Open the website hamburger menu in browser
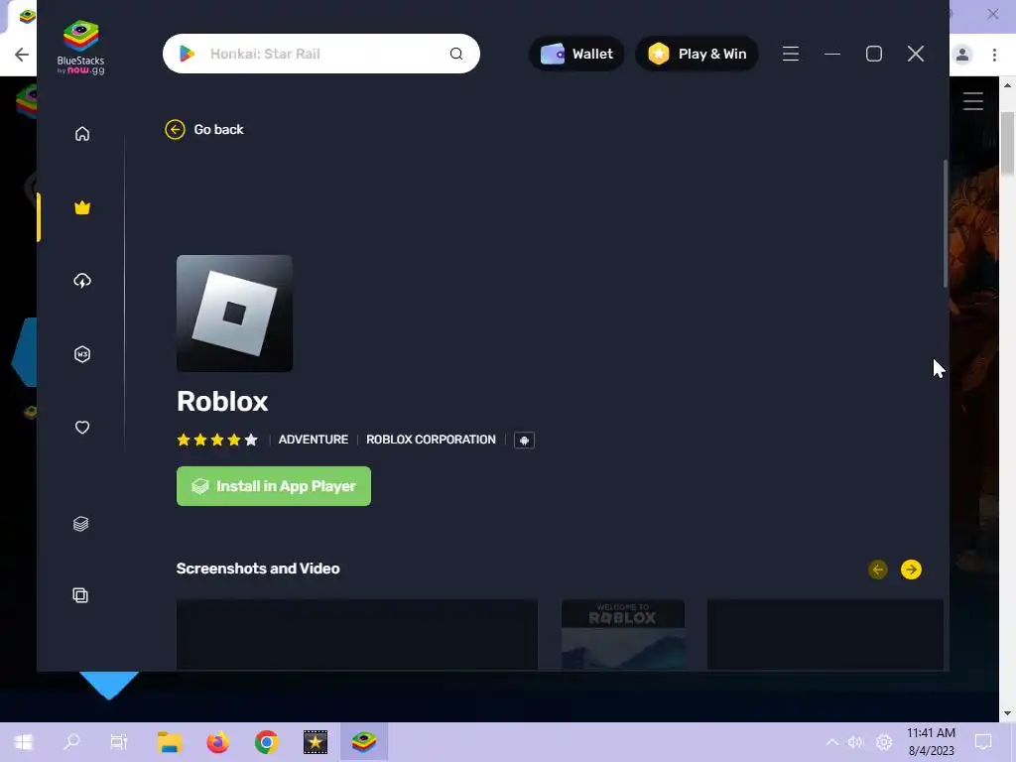This screenshot has height=762, width=1016. click(973, 101)
